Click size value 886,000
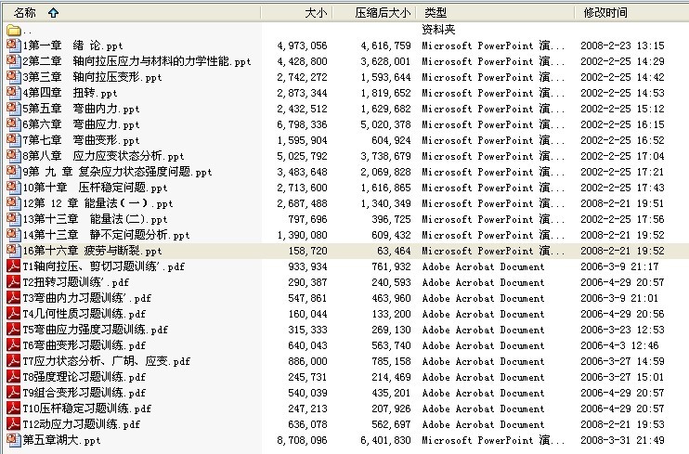The width and height of the screenshot is (689, 454). [x=307, y=361]
